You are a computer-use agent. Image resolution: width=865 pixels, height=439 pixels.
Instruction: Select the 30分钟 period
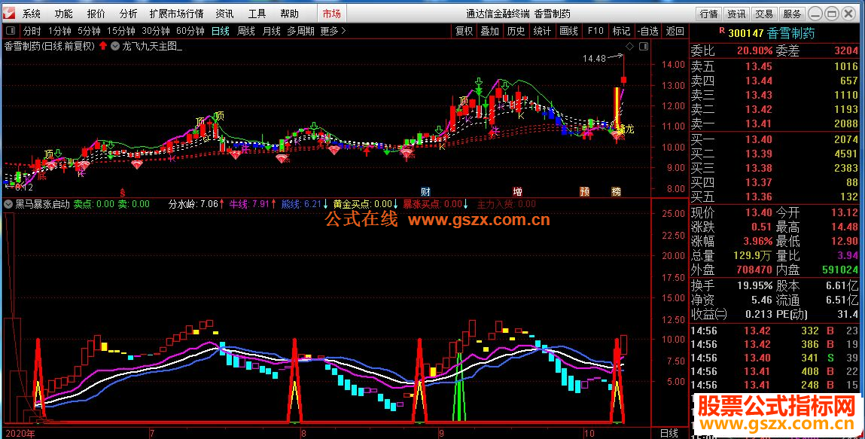click(156, 31)
